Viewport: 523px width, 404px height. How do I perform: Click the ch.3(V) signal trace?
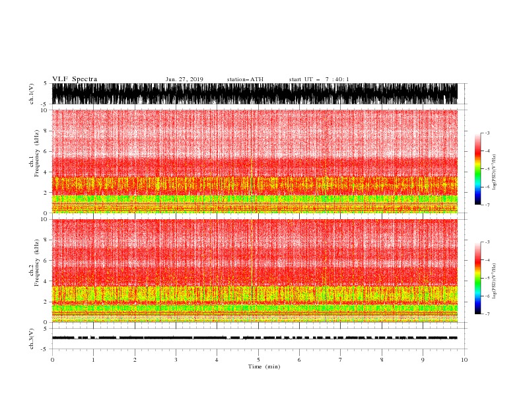255,338
